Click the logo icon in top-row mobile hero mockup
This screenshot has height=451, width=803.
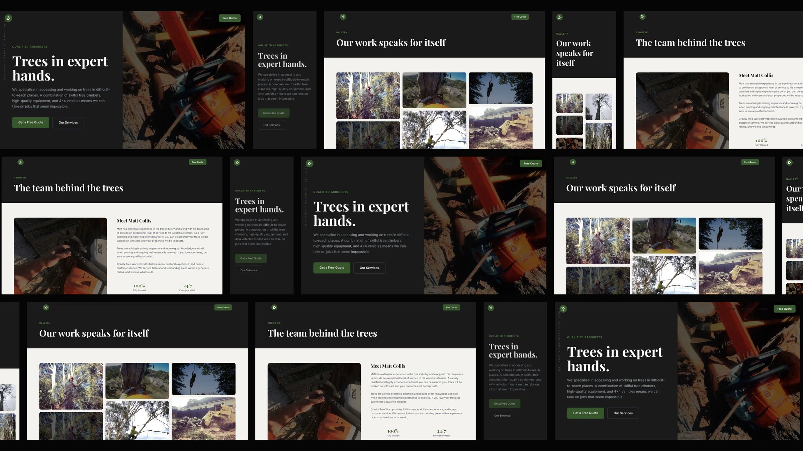pos(260,17)
